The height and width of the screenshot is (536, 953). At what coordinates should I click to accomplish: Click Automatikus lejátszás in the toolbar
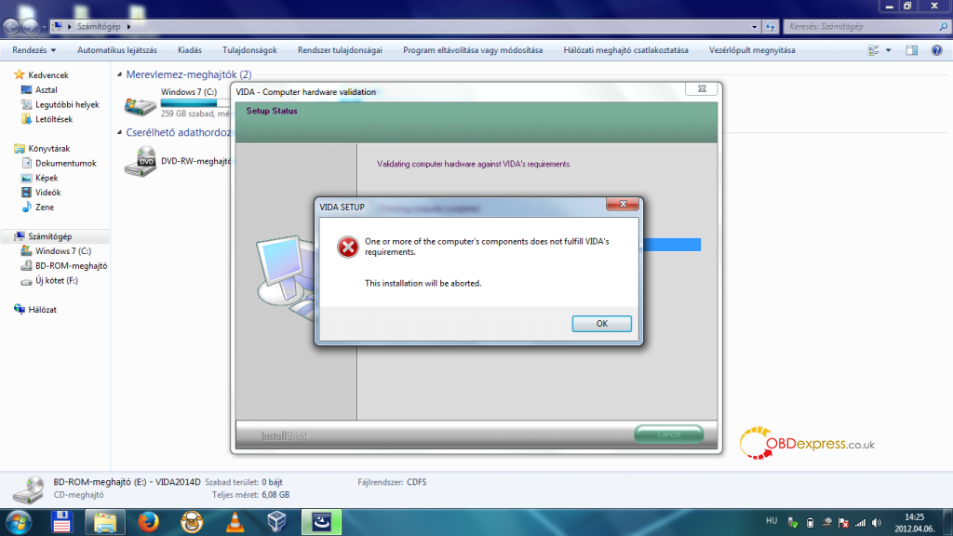click(x=116, y=50)
